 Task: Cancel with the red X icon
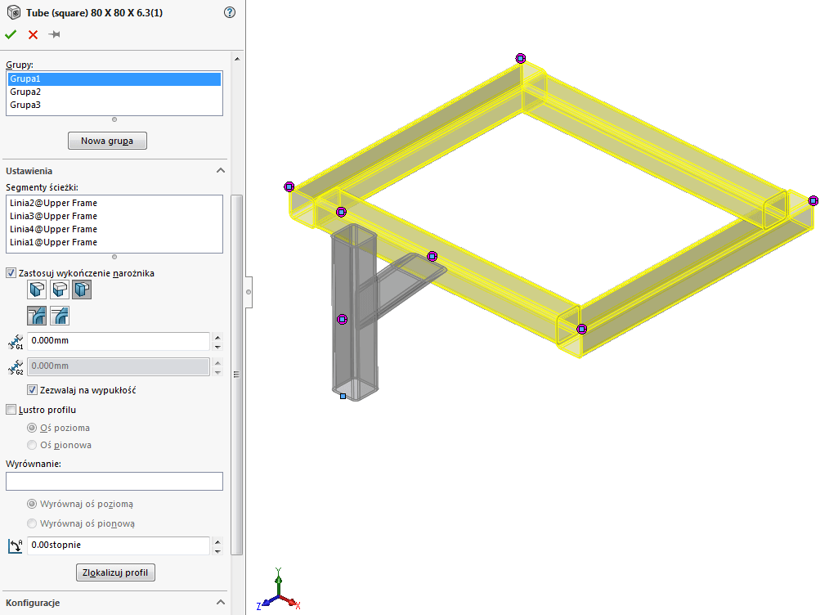tap(33, 34)
